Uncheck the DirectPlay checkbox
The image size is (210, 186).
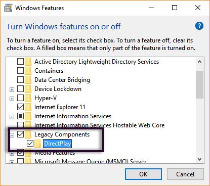point(30,144)
